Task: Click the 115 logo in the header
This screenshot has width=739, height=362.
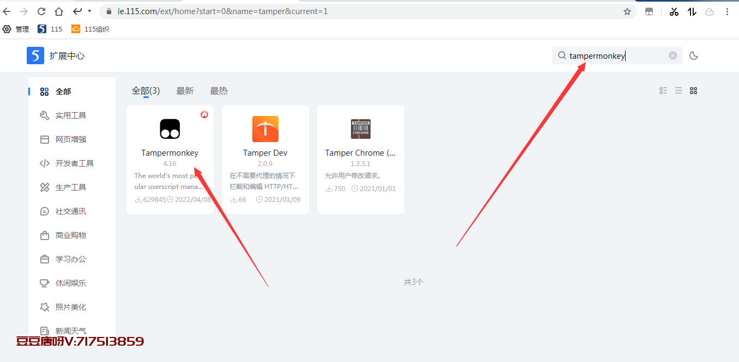Action: click(x=35, y=56)
